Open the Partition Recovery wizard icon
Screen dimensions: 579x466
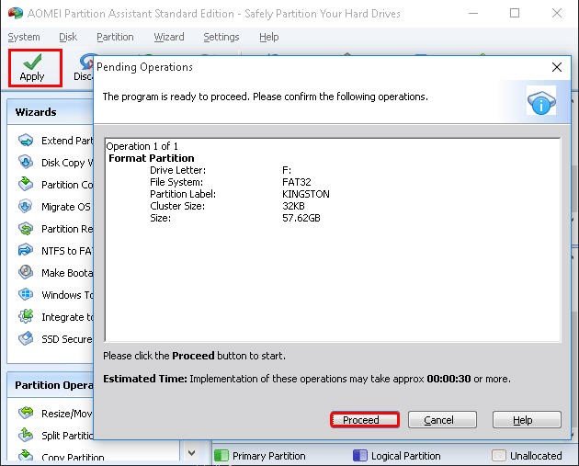(x=26, y=229)
